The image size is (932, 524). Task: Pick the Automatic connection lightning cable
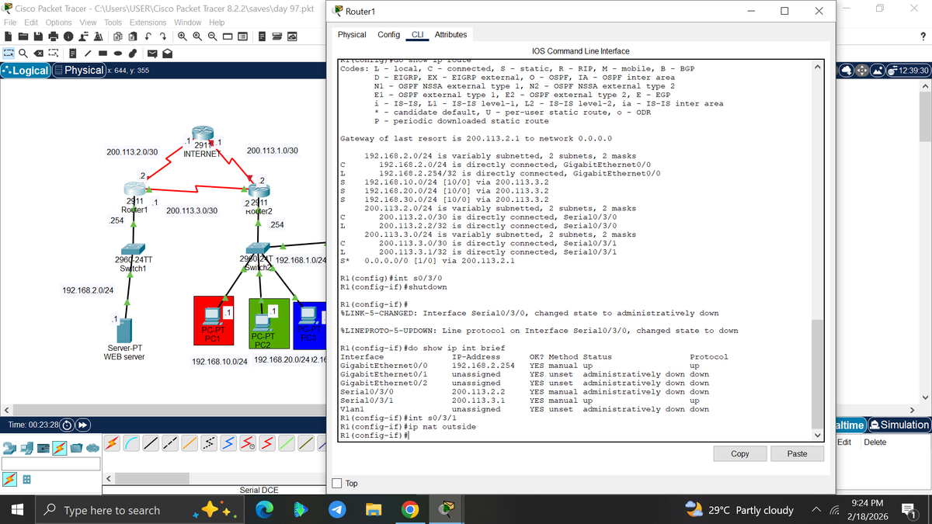point(112,442)
